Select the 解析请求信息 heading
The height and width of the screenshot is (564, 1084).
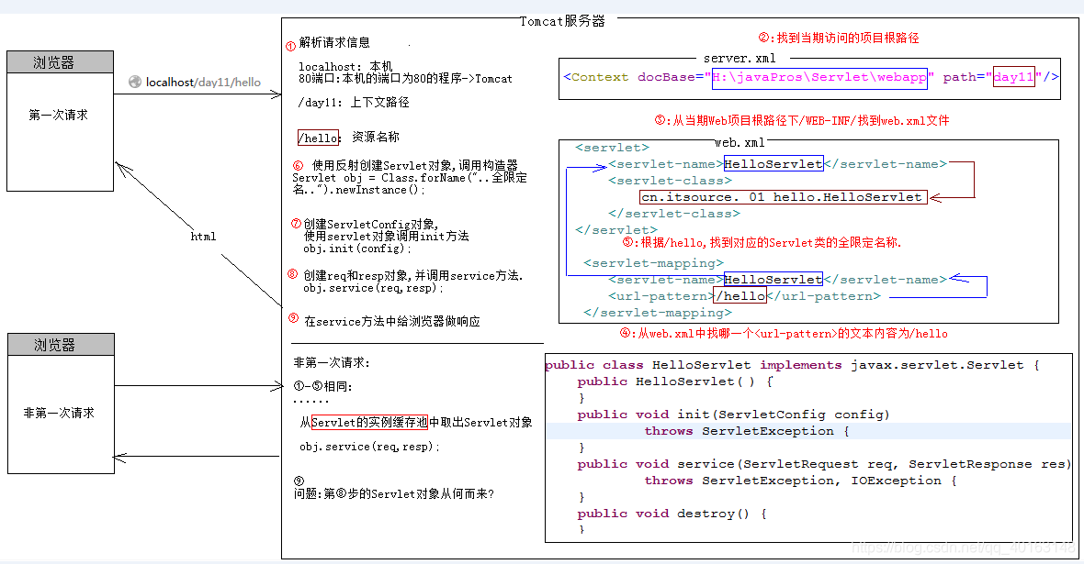click(334, 42)
